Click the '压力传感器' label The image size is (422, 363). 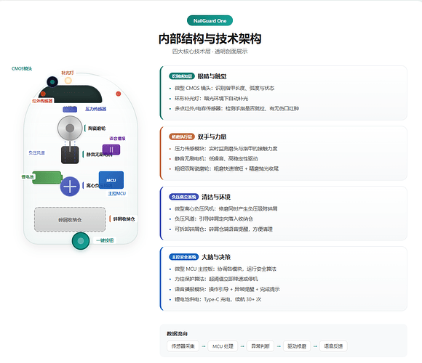click(x=96, y=109)
